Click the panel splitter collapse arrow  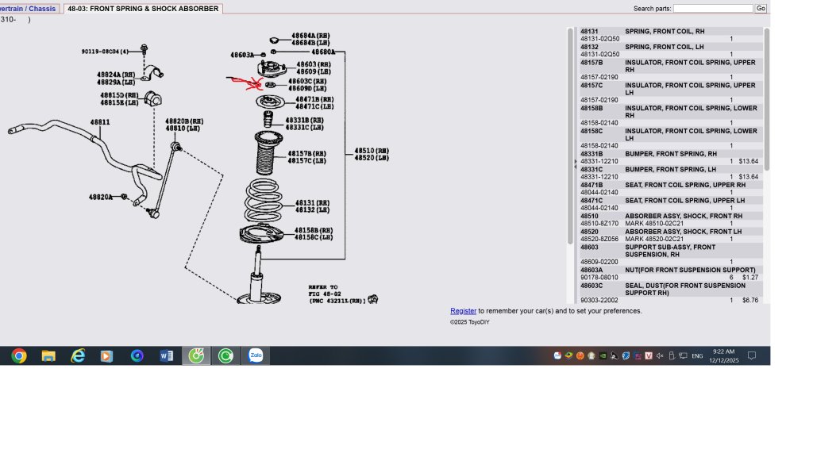tap(575, 163)
